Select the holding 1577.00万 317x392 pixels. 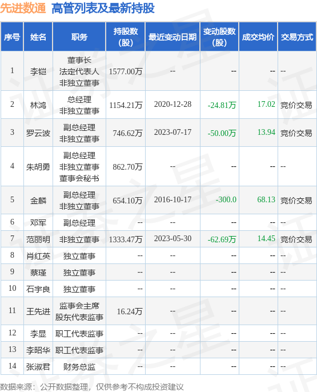[x=126, y=71]
